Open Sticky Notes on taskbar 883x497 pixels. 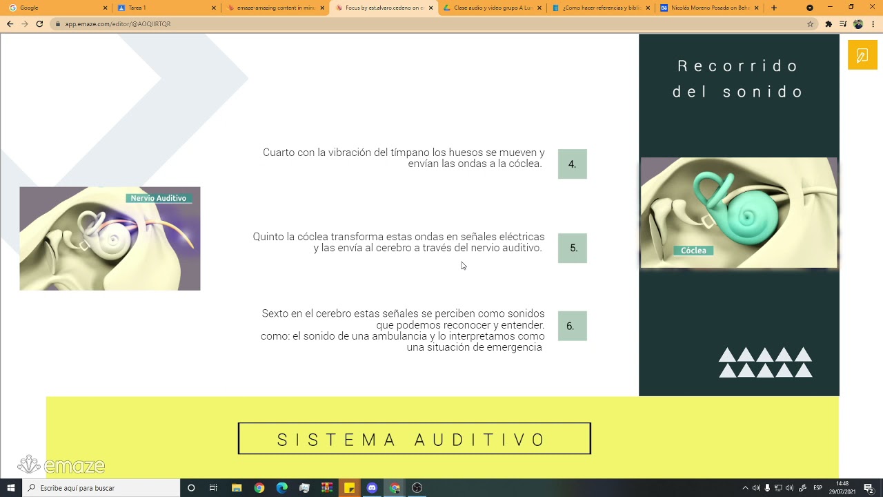point(350,488)
